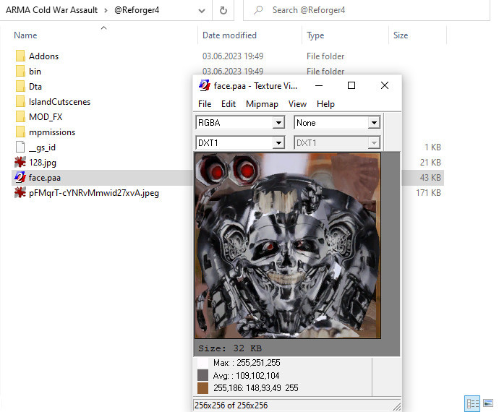Image resolution: width=499 pixels, height=412 pixels.
Task: Switch to details view layout icon
Action: (x=472, y=403)
